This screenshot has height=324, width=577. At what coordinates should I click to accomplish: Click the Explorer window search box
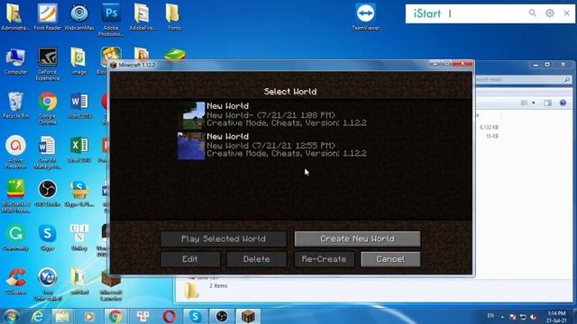523,79
